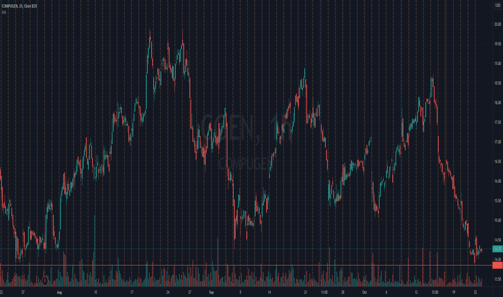Click the 17 date label on time axis
Viewport: 503px width, 297px height.
(132, 293)
